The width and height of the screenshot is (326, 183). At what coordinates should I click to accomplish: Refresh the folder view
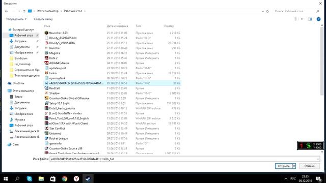[x=267, y=11]
